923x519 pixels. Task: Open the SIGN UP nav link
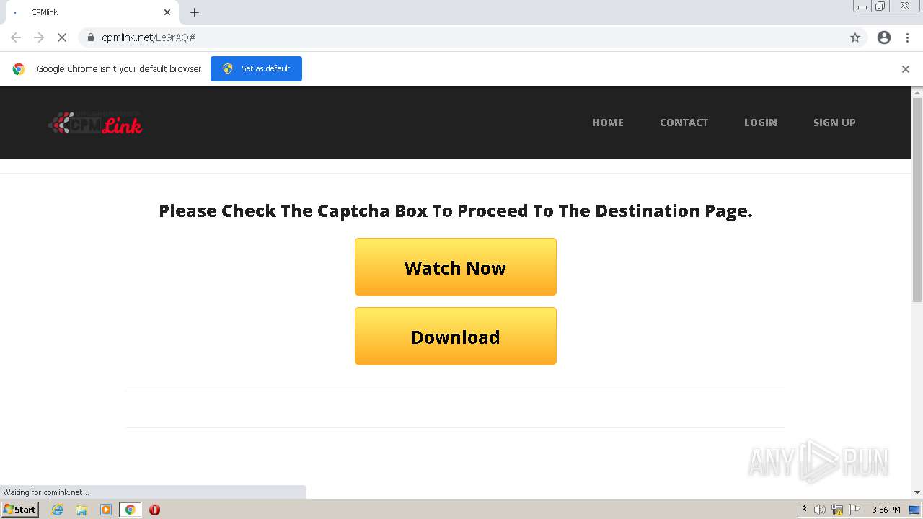[834, 123]
